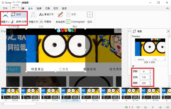This screenshot has width=171, height=109.
Task: Decrease the Top (顶部) crop value
Action: (x=150, y=72)
